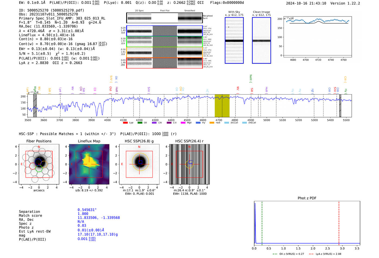This screenshot has width=379, height=258.
Task: Click the Weighted Sum 2D spectrum row
Action: click(x=165, y=18)
